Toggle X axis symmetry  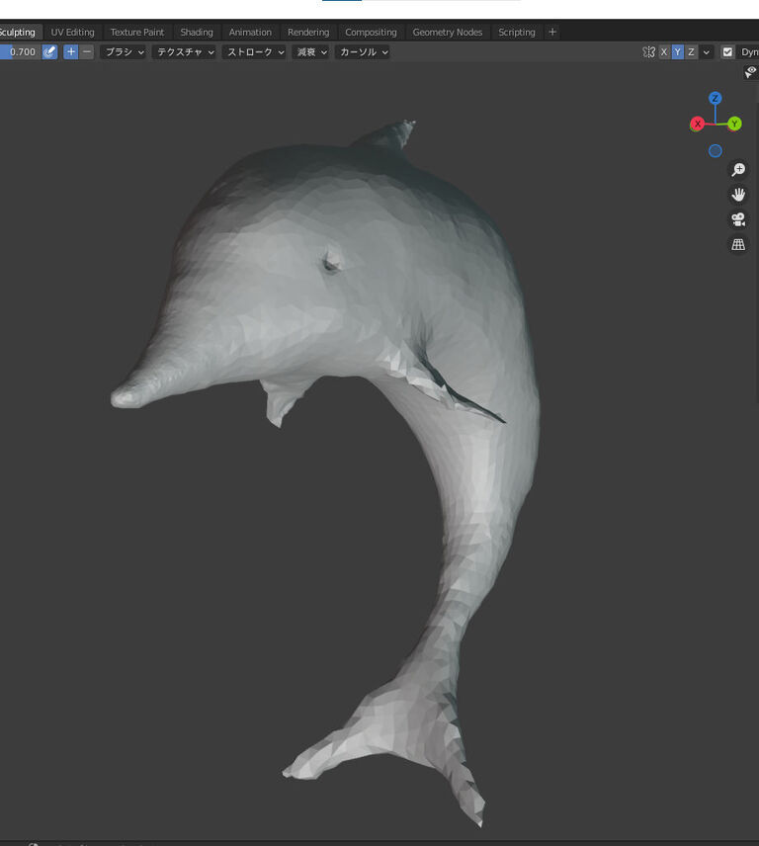click(664, 51)
